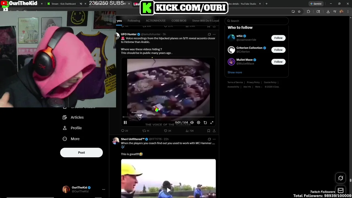The width and height of the screenshot is (352, 198).
Task: Open Ads info footer link
Action: tap(247, 87)
